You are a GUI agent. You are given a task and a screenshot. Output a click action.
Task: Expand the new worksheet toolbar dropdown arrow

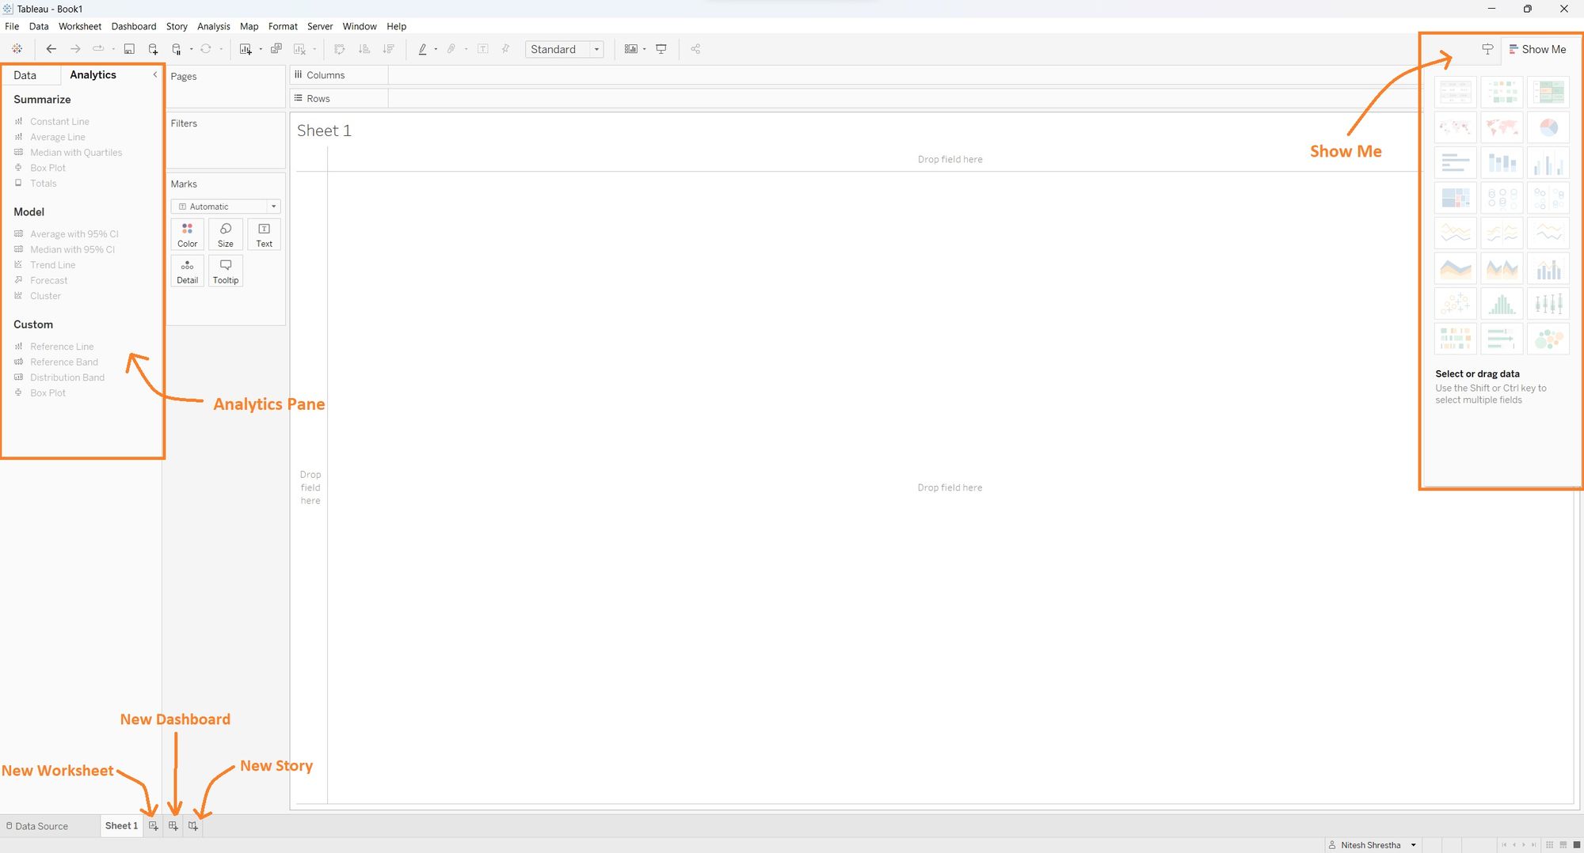click(x=261, y=49)
